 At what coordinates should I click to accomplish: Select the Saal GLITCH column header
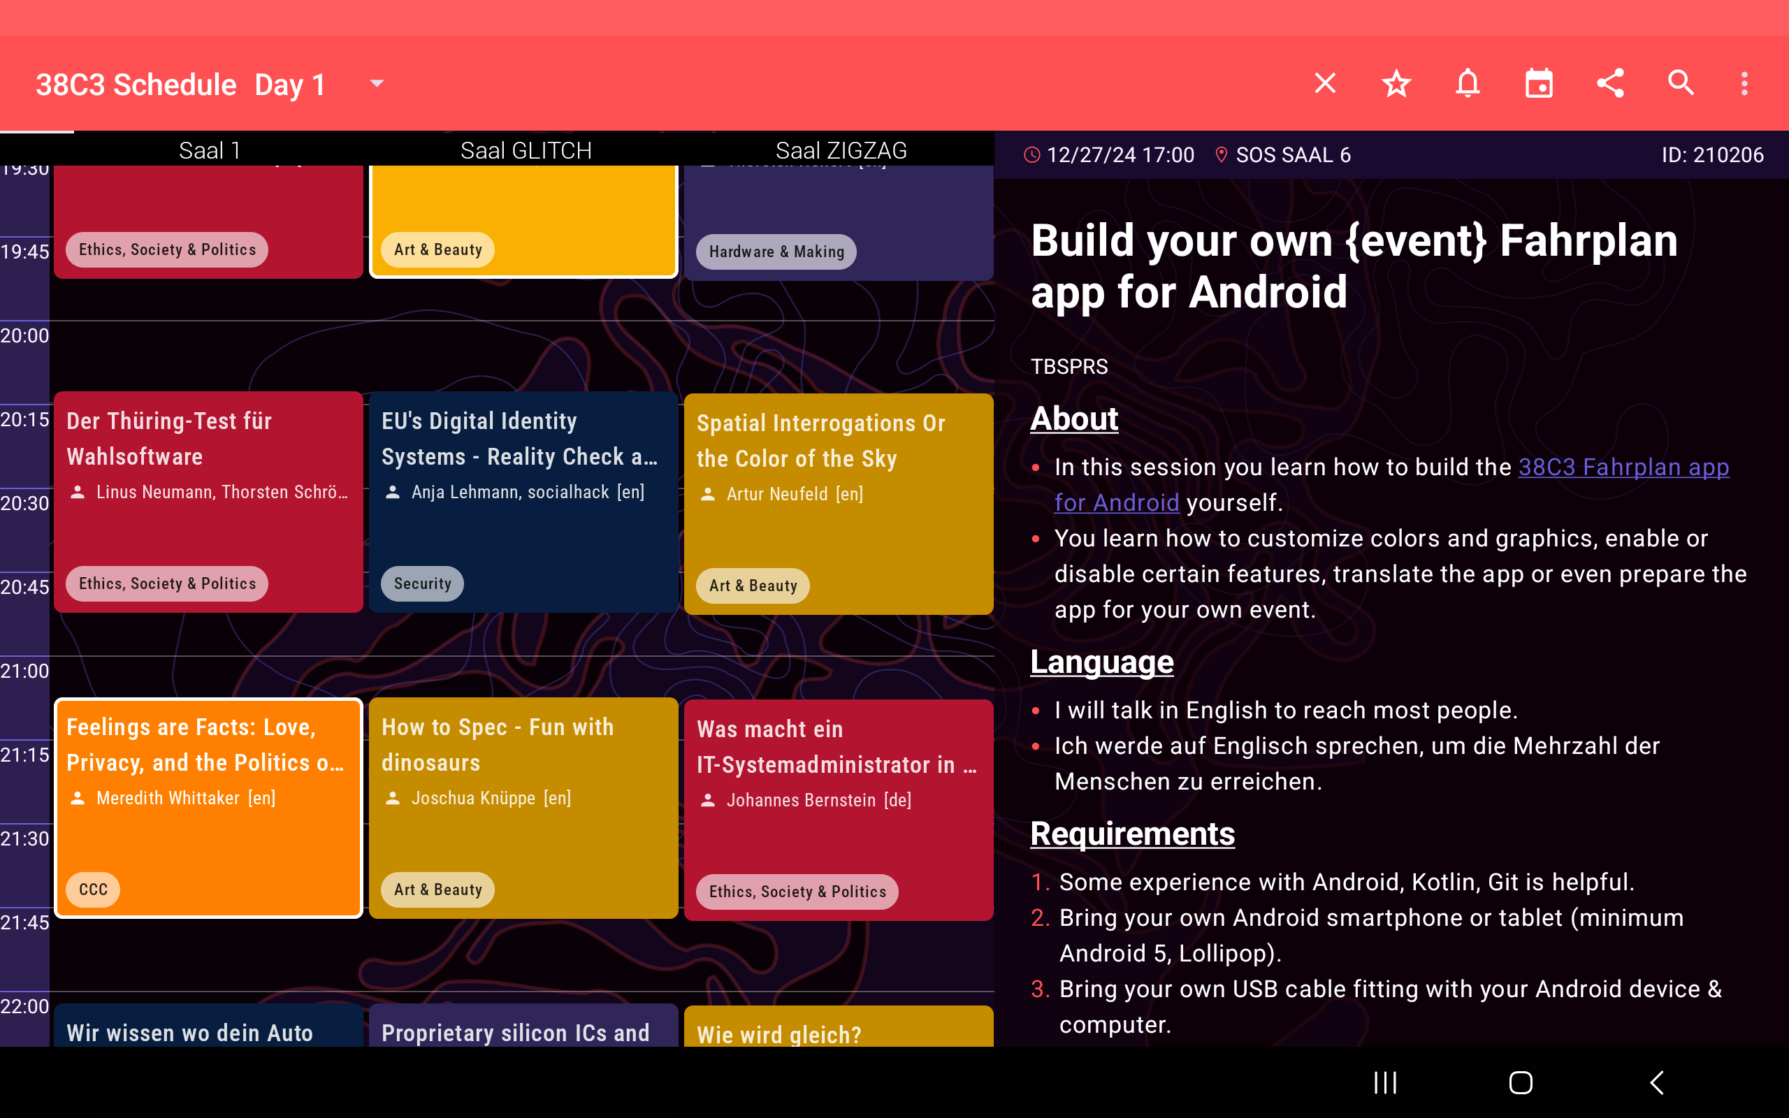click(526, 150)
